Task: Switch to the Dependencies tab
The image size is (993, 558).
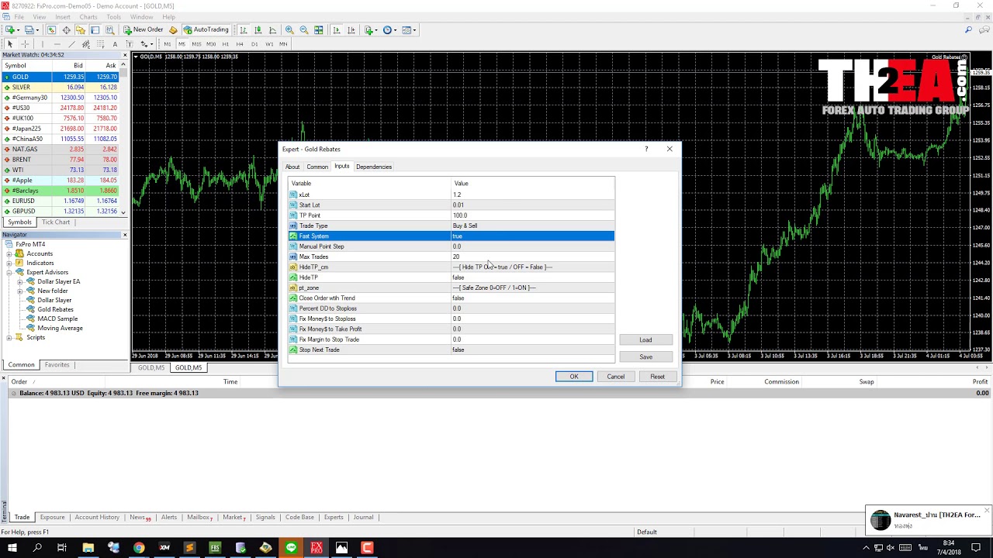Action: [374, 167]
